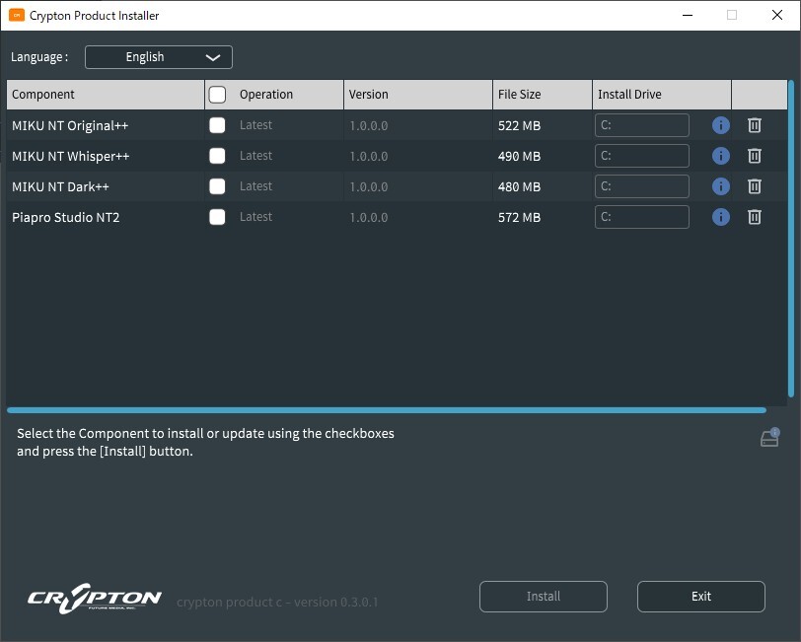Click the Install button
Image resolution: width=801 pixels, height=642 pixels.
point(543,597)
